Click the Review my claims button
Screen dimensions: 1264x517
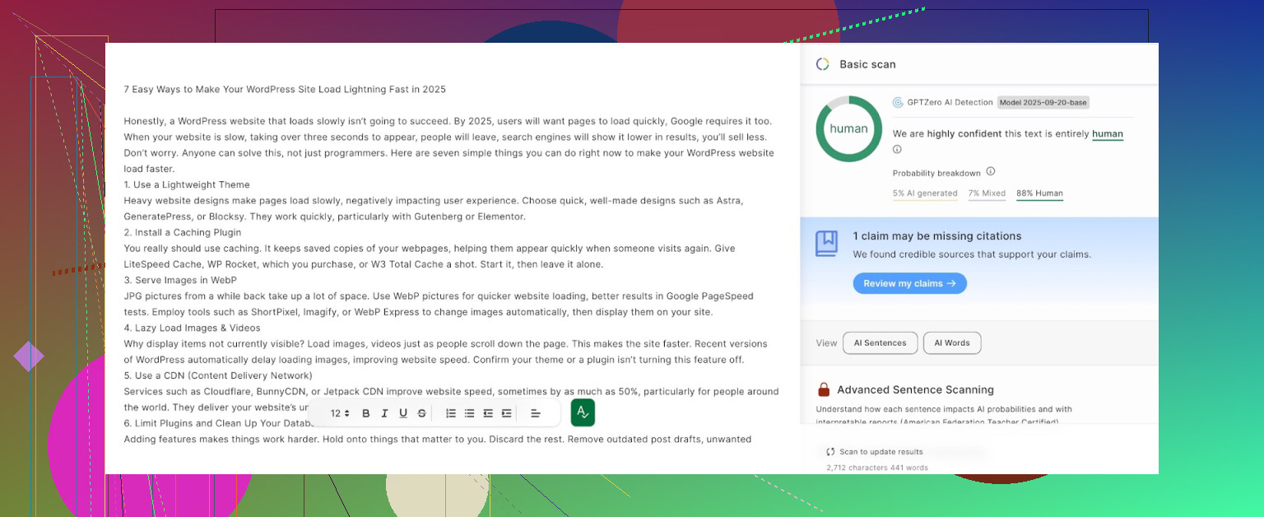[909, 283]
